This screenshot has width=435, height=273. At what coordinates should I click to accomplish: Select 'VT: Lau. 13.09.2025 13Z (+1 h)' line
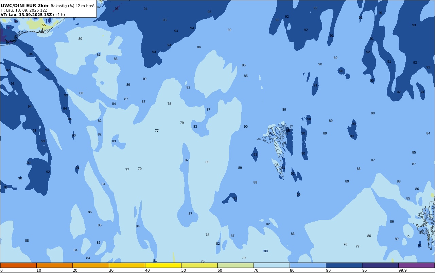coord(33,15)
